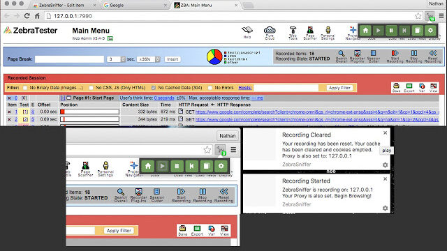Open request document icon for the 332 bytes row

tap(181, 112)
